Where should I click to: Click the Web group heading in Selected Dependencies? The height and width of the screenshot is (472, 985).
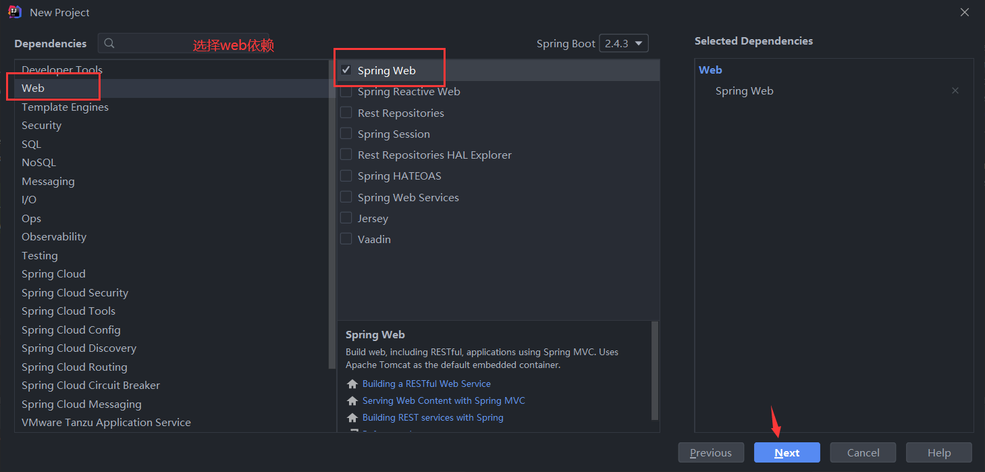[710, 70]
